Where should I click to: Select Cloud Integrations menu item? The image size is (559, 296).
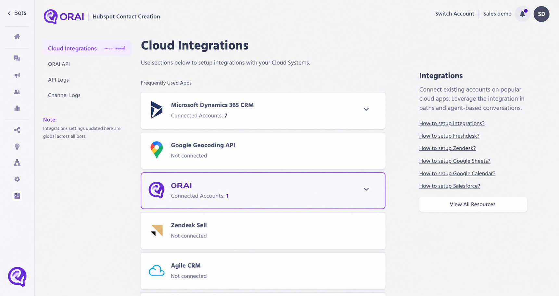87,48
